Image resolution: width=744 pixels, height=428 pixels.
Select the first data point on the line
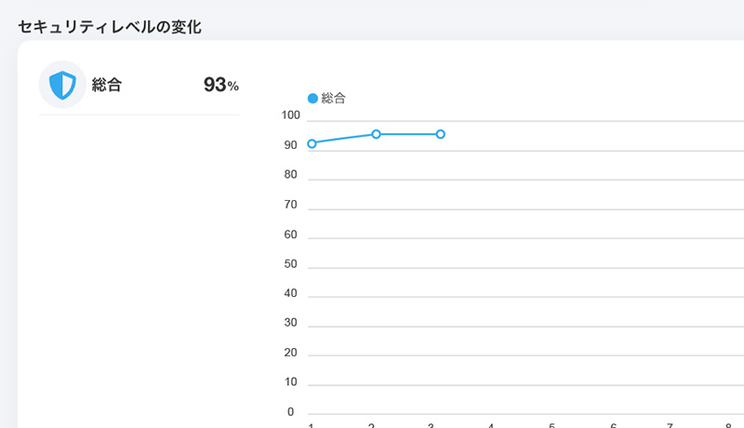click(312, 143)
